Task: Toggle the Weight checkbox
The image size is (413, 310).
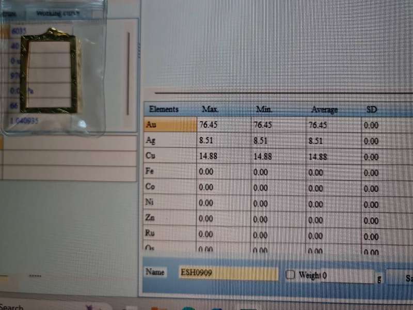Action: [291, 275]
